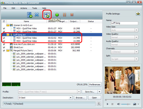Image resolution: width=143 pixels, height=109 pixels.
Task: Uncheck the love.me.if.you.dare.avi checkbox
Action: 4,44
